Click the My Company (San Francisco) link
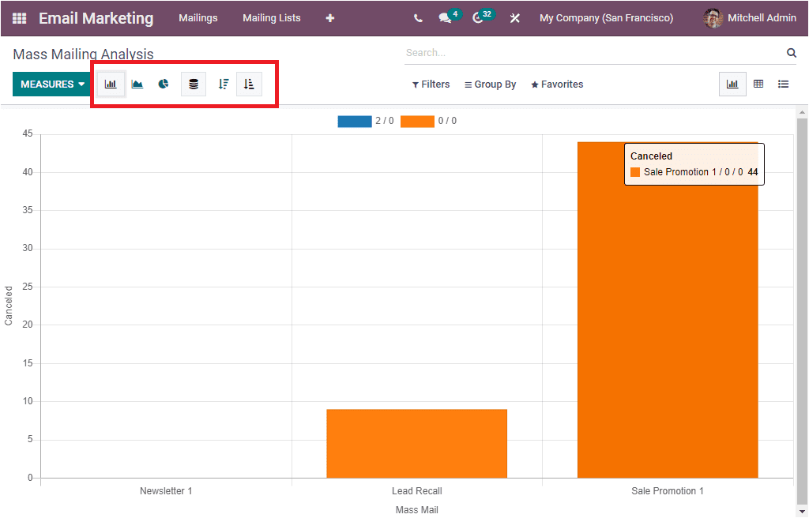The width and height of the screenshot is (809, 518). coord(606,17)
